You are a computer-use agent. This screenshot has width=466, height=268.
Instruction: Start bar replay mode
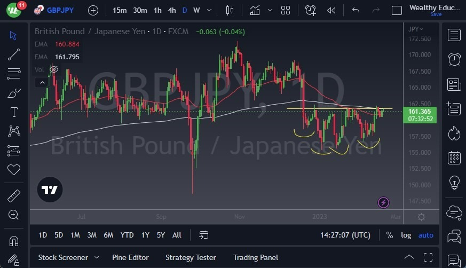click(x=331, y=10)
